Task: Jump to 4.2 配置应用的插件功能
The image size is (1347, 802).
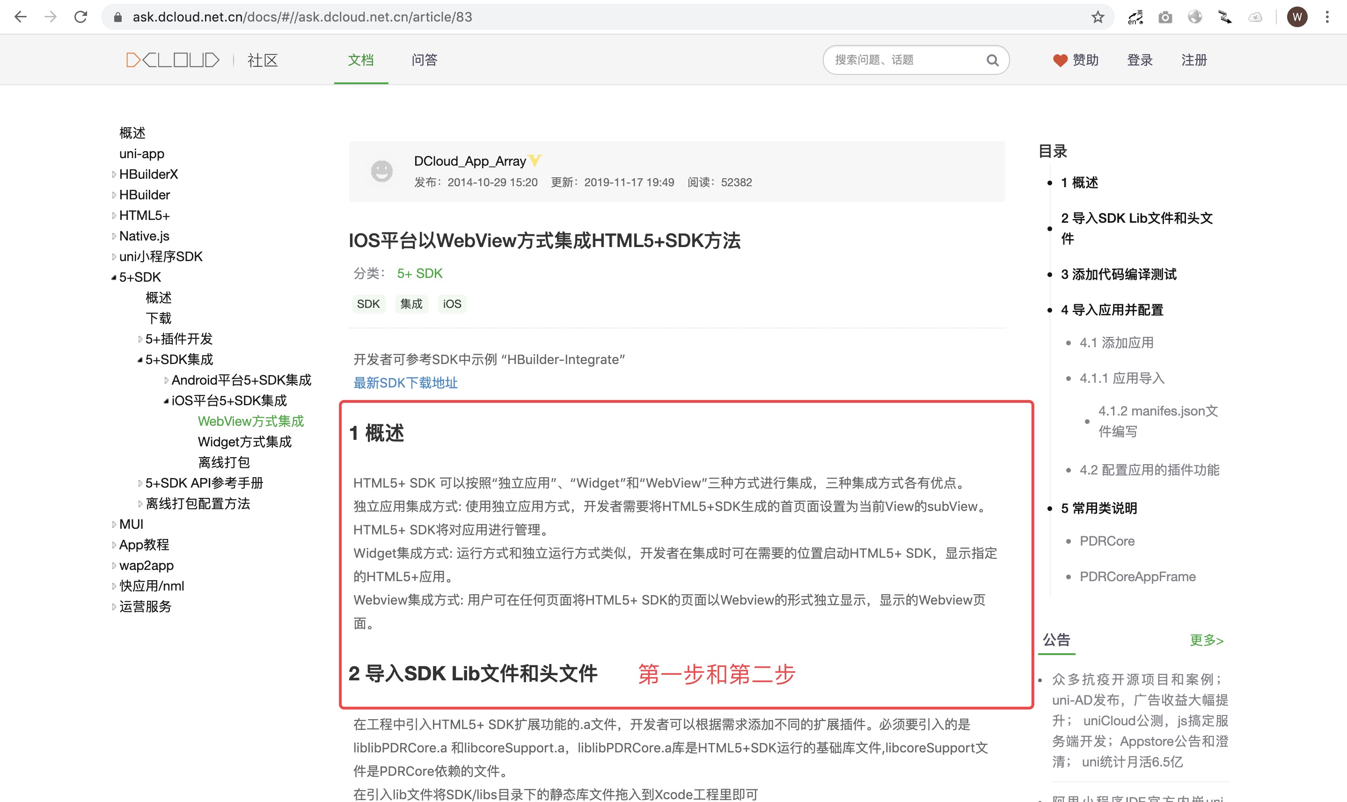Action: [1149, 470]
